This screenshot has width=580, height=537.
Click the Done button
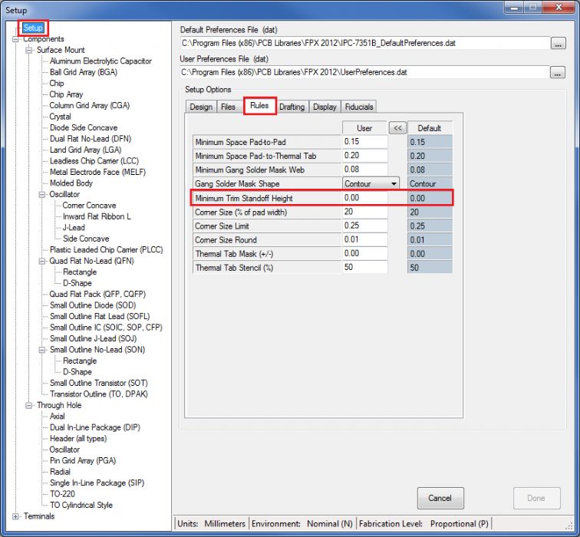pyautogui.click(x=536, y=498)
